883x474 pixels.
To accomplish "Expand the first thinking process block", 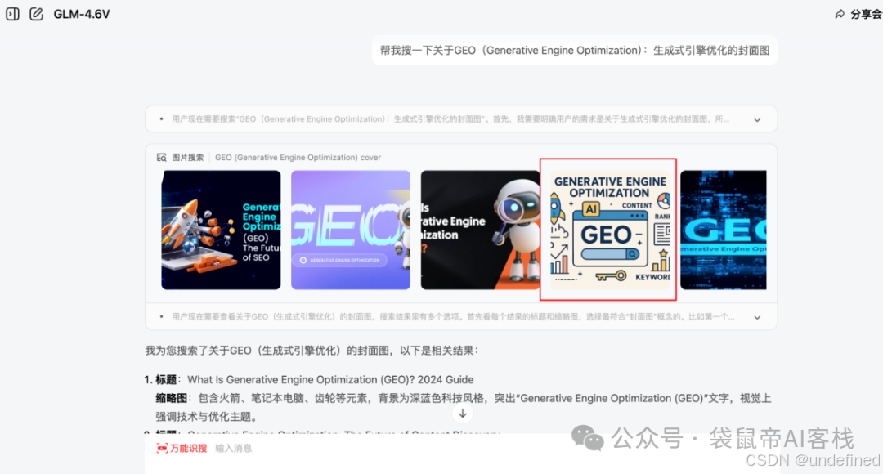I will (756, 118).
